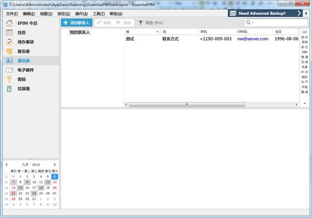Open the 电子邮件 mail module

[25, 70]
